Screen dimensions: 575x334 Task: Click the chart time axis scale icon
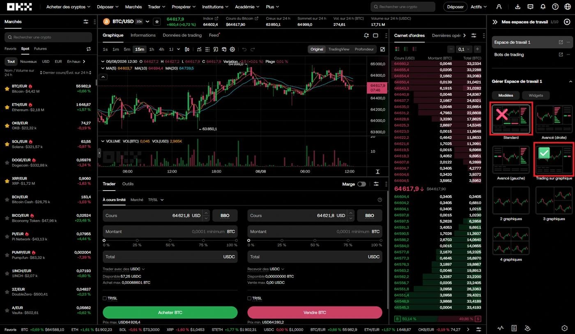click(377, 171)
